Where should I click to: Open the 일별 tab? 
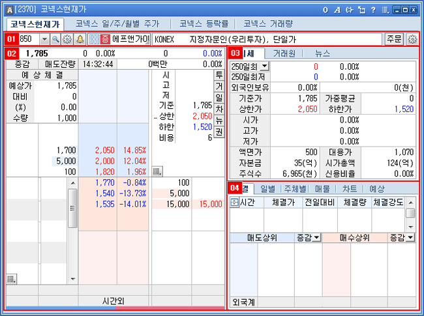(x=267, y=188)
